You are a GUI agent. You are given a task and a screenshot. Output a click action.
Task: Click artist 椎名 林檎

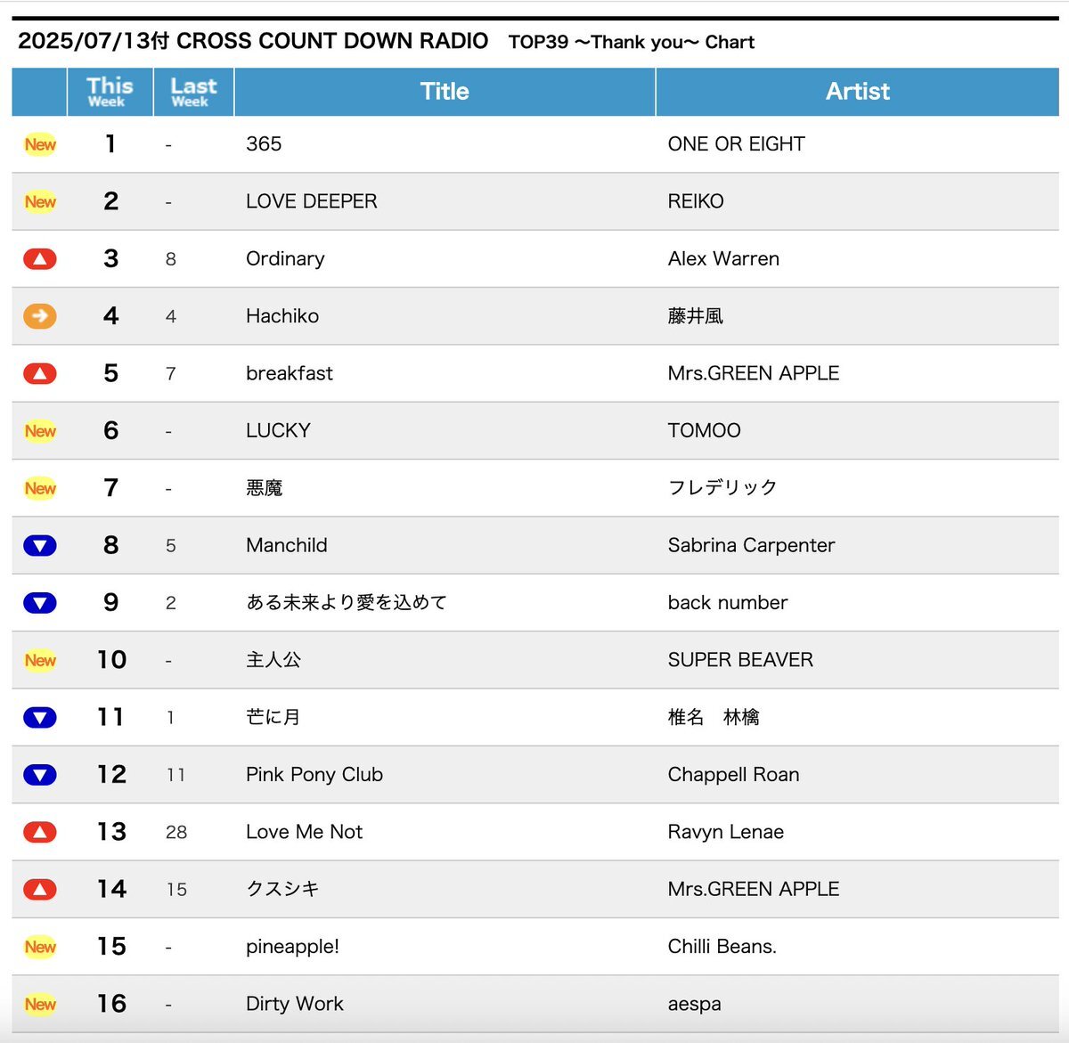[x=714, y=717]
